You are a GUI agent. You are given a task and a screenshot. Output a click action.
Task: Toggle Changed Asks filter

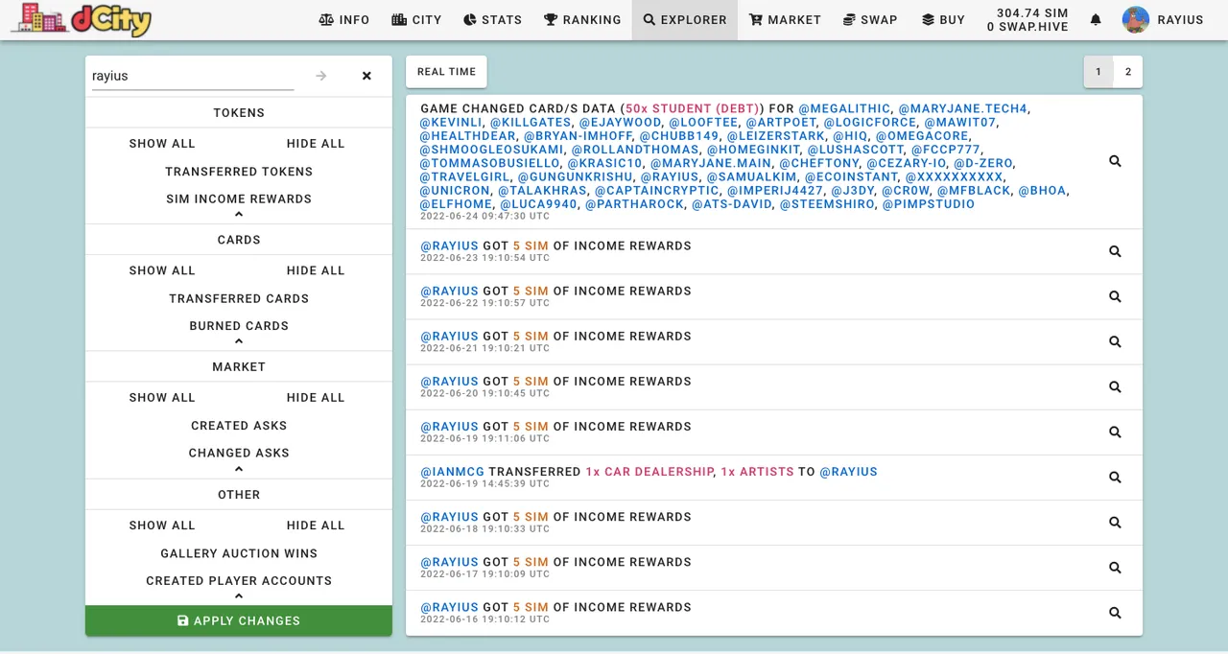coord(239,453)
